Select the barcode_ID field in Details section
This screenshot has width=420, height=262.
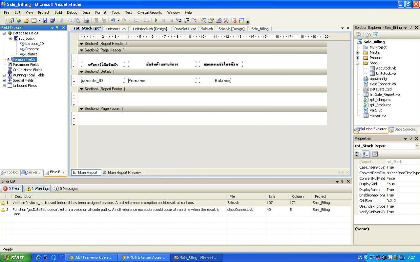pos(103,81)
